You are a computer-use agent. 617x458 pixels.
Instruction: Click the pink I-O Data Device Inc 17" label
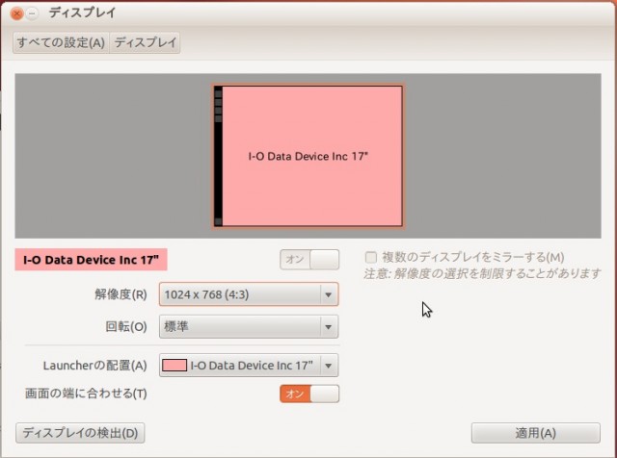point(91,260)
